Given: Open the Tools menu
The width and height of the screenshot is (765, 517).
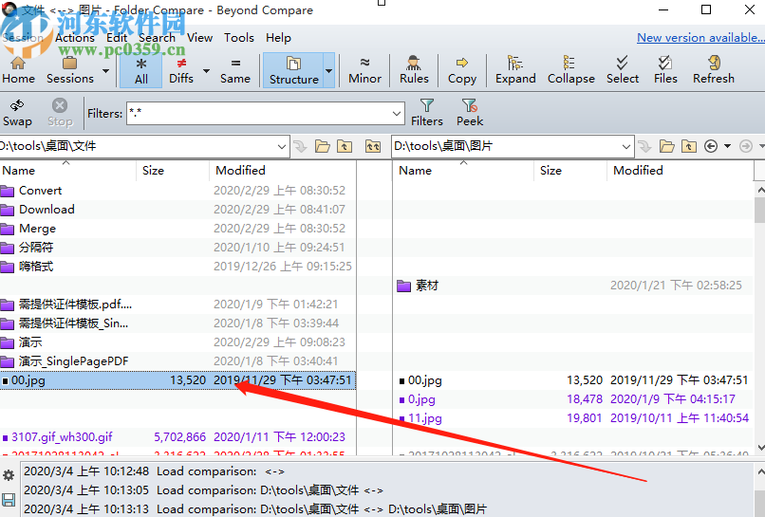Looking at the screenshot, I should pos(239,38).
